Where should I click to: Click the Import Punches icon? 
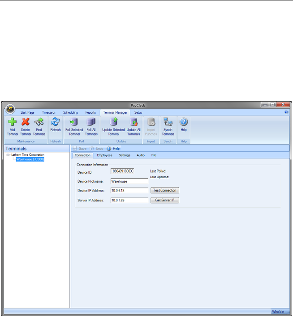coord(151,122)
